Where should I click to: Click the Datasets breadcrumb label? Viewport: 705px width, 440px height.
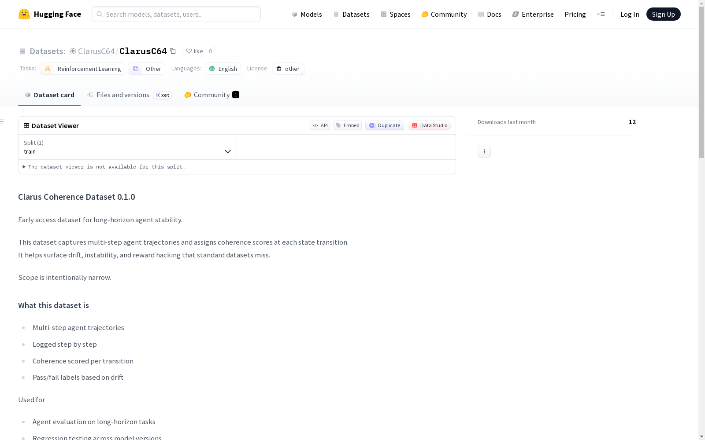pos(47,51)
